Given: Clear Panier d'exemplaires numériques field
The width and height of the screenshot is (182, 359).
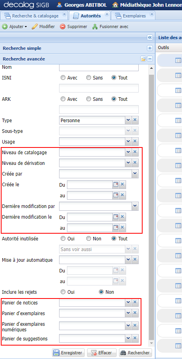Looking at the screenshot, I should coord(135,326).
